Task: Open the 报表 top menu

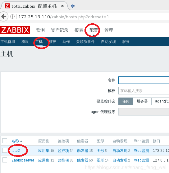Action: coord(79,30)
